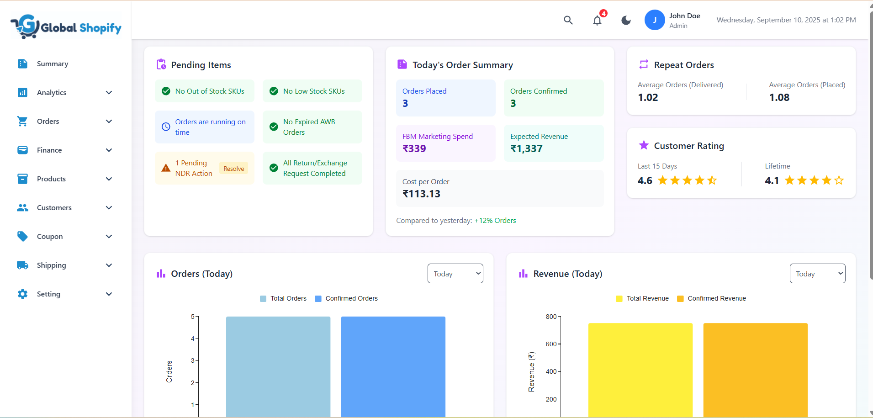The image size is (873, 418).
Task: Click the John Doe profile name
Action: [684, 16]
